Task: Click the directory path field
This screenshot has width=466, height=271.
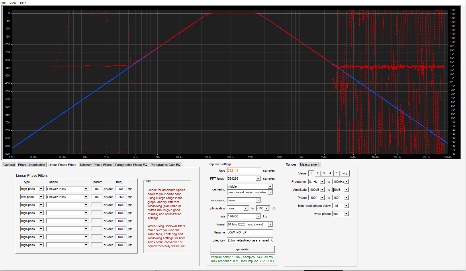Action: click(x=250, y=240)
